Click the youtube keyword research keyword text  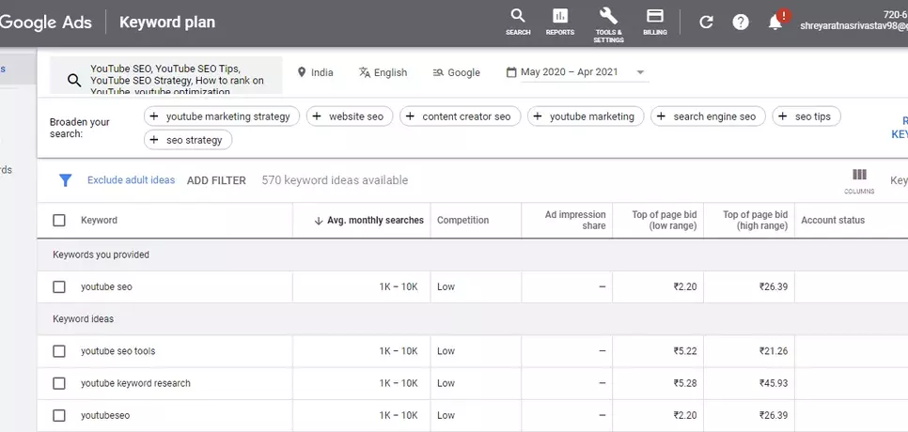[x=135, y=383]
